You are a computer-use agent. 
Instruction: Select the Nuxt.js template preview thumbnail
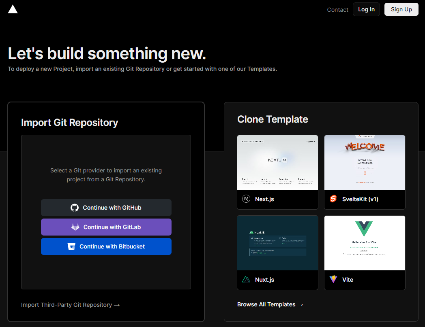pos(277,243)
